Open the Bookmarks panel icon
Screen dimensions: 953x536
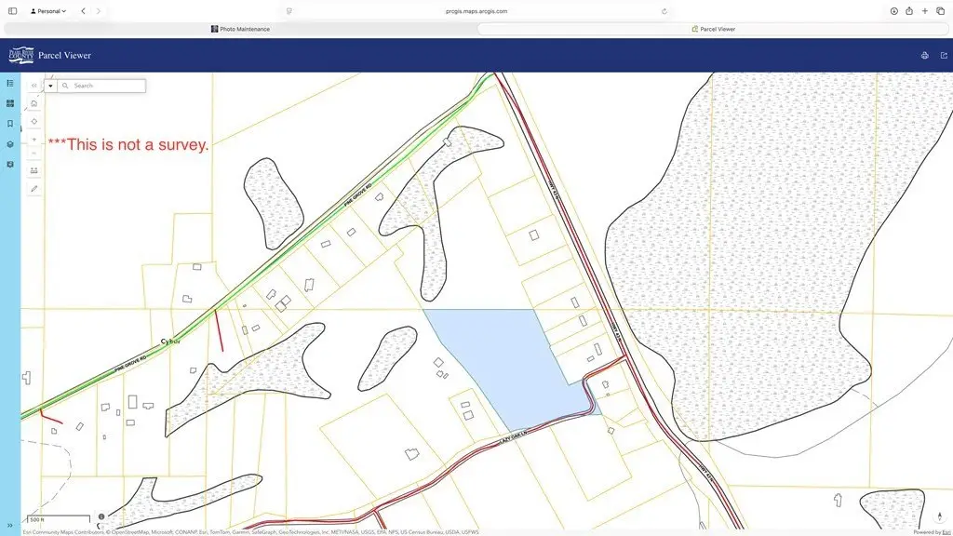10,124
